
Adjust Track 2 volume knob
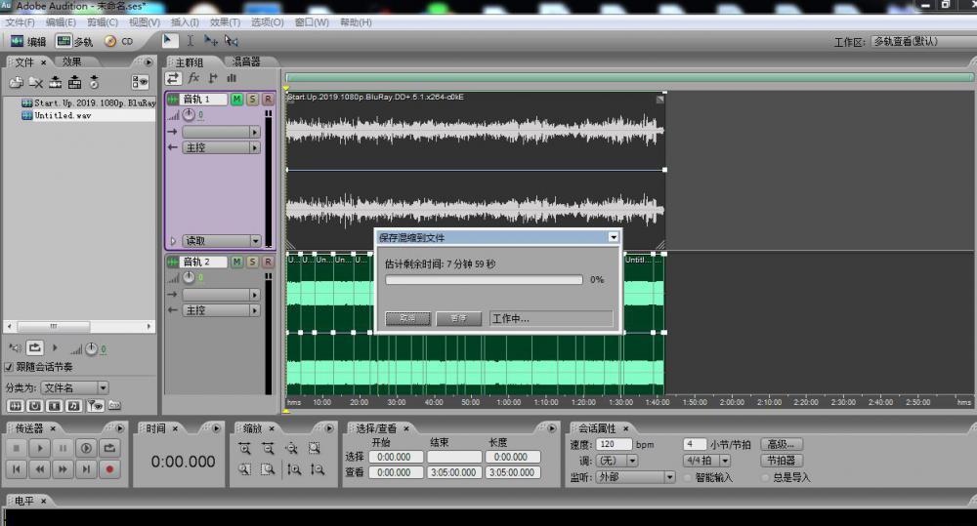pyautogui.click(x=189, y=277)
